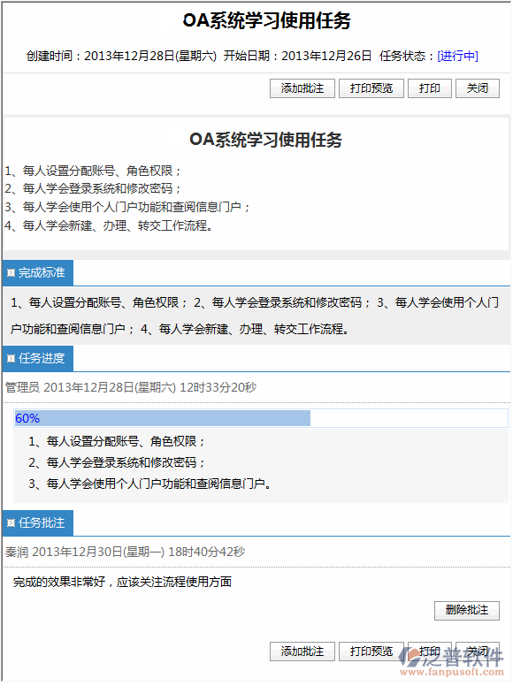The width and height of the screenshot is (513, 686).
Task: Click the top 打印预览 button
Action: tap(371, 88)
